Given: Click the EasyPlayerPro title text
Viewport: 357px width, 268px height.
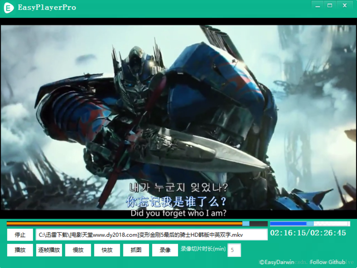Looking at the screenshot, I should [47, 8].
